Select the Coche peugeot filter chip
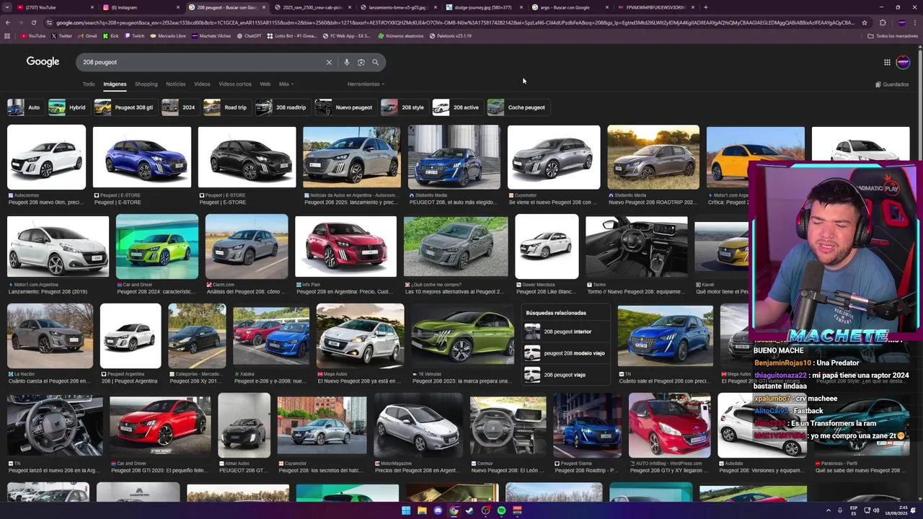Image resolution: width=923 pixels, height=519 pixels. [518, 107]
